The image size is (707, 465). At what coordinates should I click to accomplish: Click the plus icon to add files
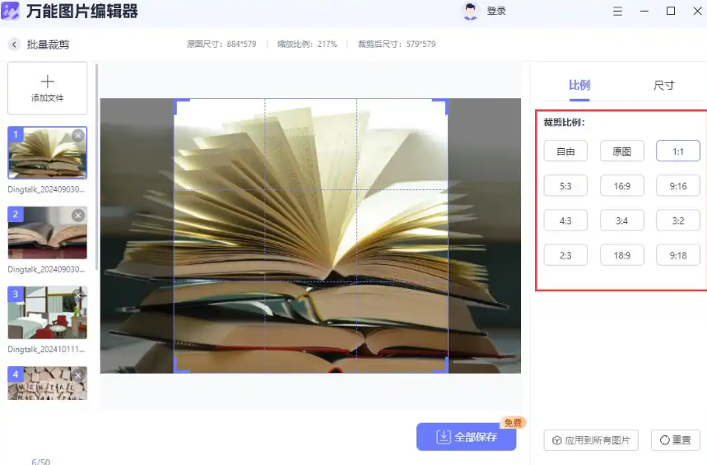click(48, 81)
